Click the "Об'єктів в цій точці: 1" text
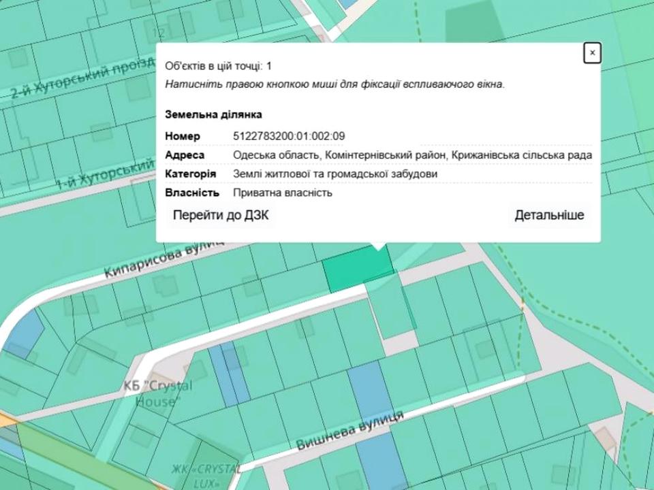This screenshot has height=490, width=654. point(218,66)
